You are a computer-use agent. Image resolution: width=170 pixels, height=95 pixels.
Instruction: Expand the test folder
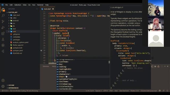(x=9, y=29)
